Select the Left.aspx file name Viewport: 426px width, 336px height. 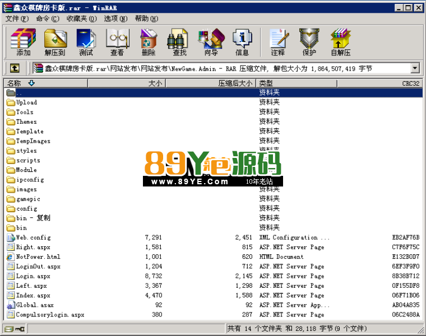pos(31,286)
